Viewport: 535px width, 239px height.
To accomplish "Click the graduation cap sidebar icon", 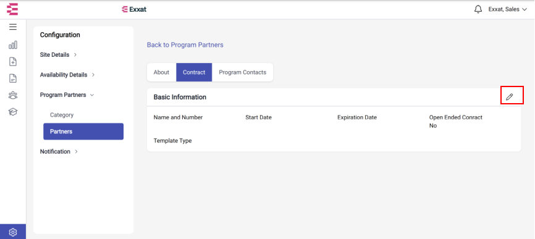I will [13, 112].
